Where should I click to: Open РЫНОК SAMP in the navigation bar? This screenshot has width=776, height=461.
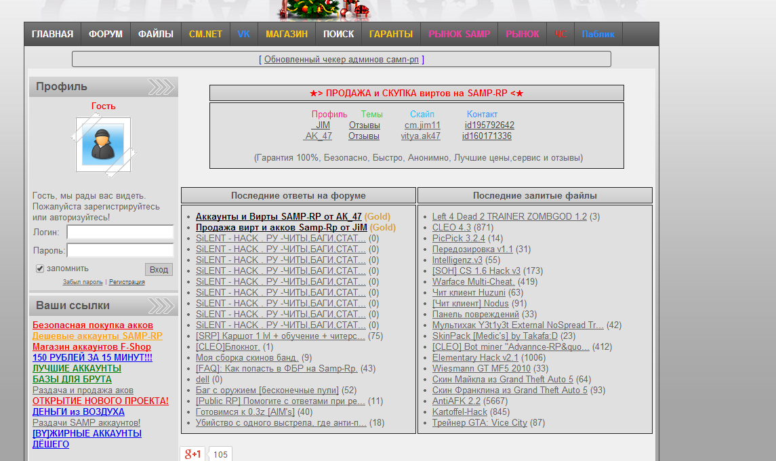coord(460,34)
